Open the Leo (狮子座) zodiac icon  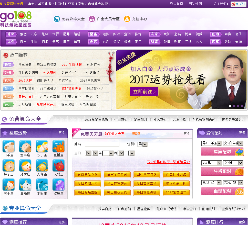click(8, 165)
